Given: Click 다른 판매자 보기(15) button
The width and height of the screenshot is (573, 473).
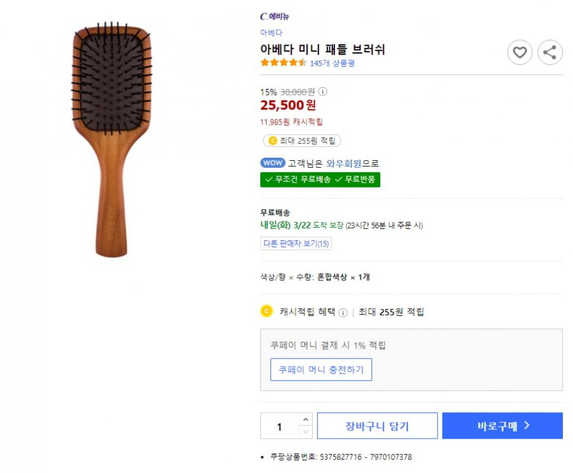Looking at the screenshot, I should pyautogui.click(x=296, y=243).
